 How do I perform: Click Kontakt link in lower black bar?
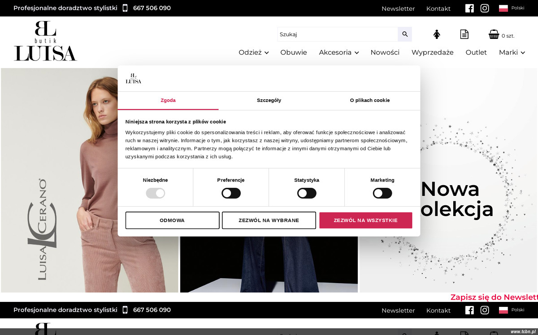pyautogui.click(x=438, y=310)
